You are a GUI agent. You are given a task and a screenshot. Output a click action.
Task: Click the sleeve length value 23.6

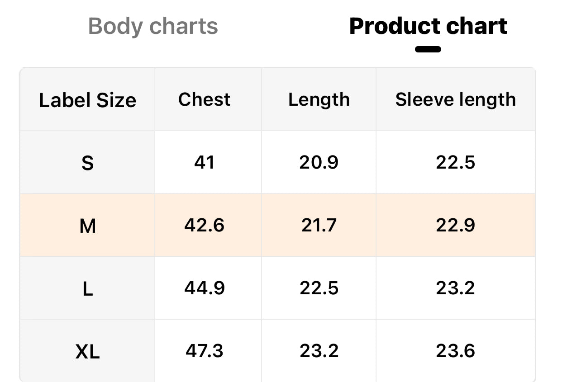click(x=456, y=350)
